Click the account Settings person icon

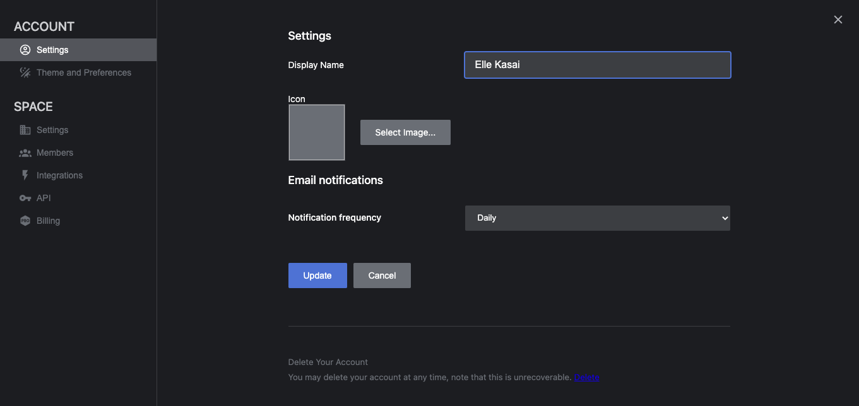click(x=25, y=50)
